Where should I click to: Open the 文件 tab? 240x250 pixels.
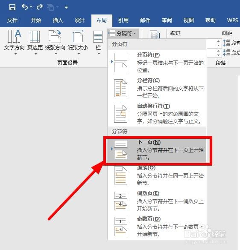point(12,20)
